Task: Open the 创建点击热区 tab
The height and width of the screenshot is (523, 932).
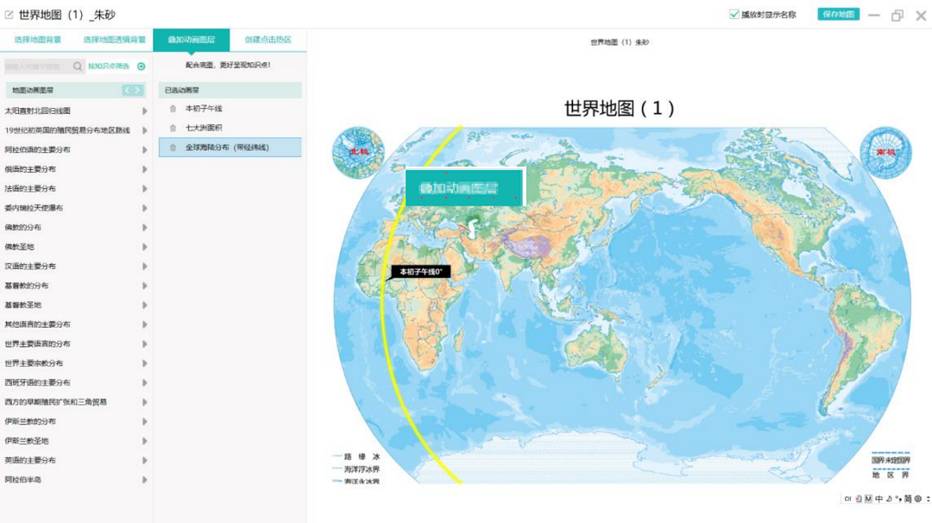Action: point(268,40)
